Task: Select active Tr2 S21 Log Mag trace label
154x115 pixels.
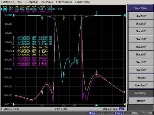Action: point(32,9)
